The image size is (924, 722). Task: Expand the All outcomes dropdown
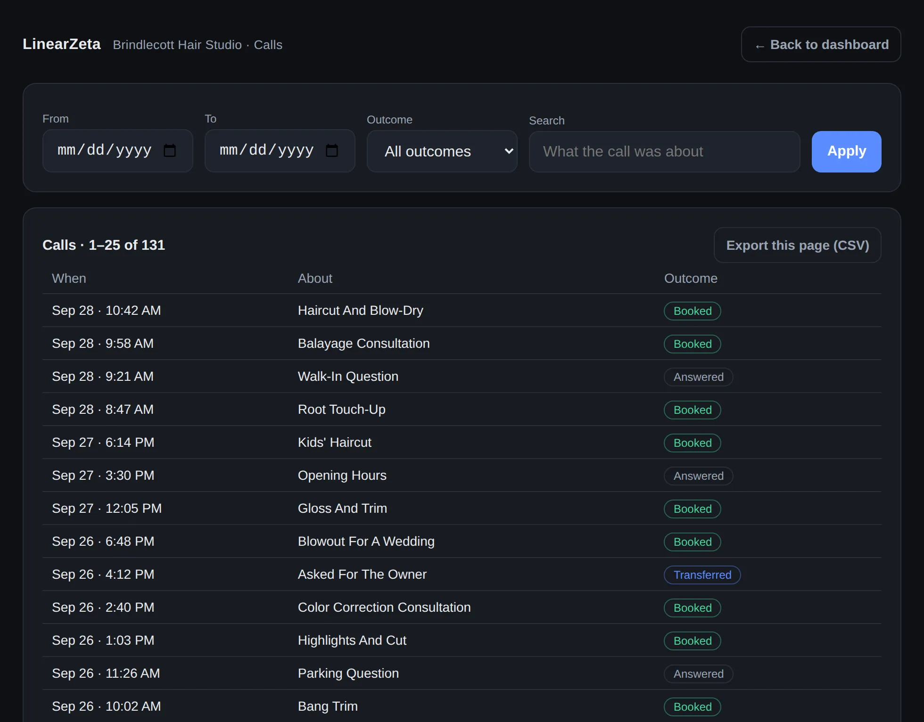coord(442,151)
